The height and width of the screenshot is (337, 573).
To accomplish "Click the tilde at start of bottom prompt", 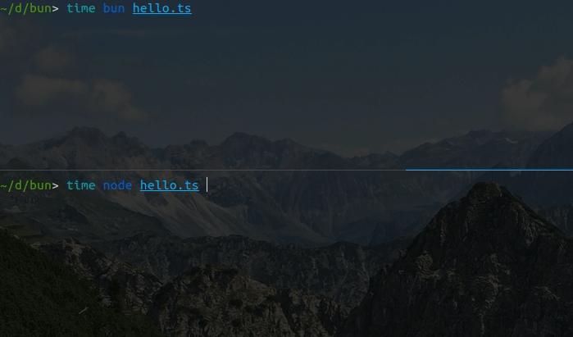I will 3,185.
